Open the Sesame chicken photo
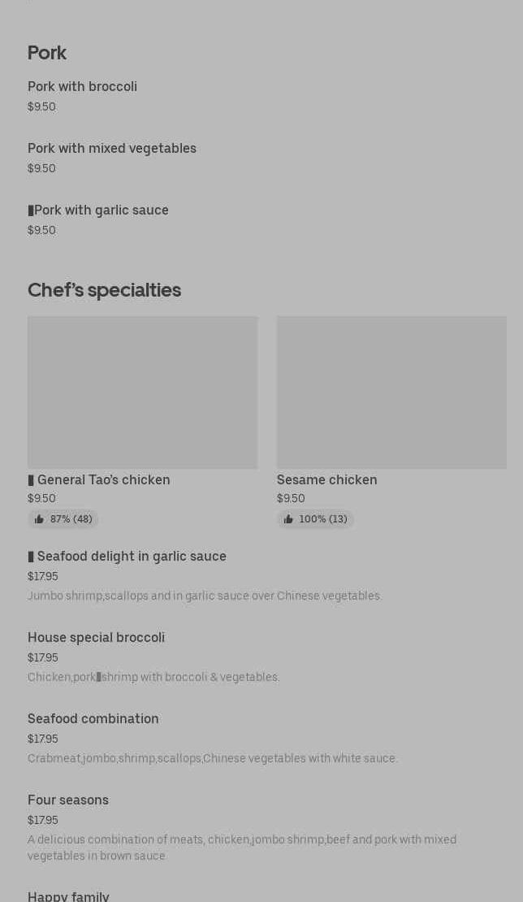This screenshot has height=902, width=523. (x=391, y=392)
